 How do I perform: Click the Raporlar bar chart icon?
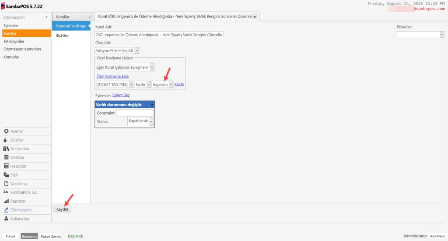click(6, 201)
